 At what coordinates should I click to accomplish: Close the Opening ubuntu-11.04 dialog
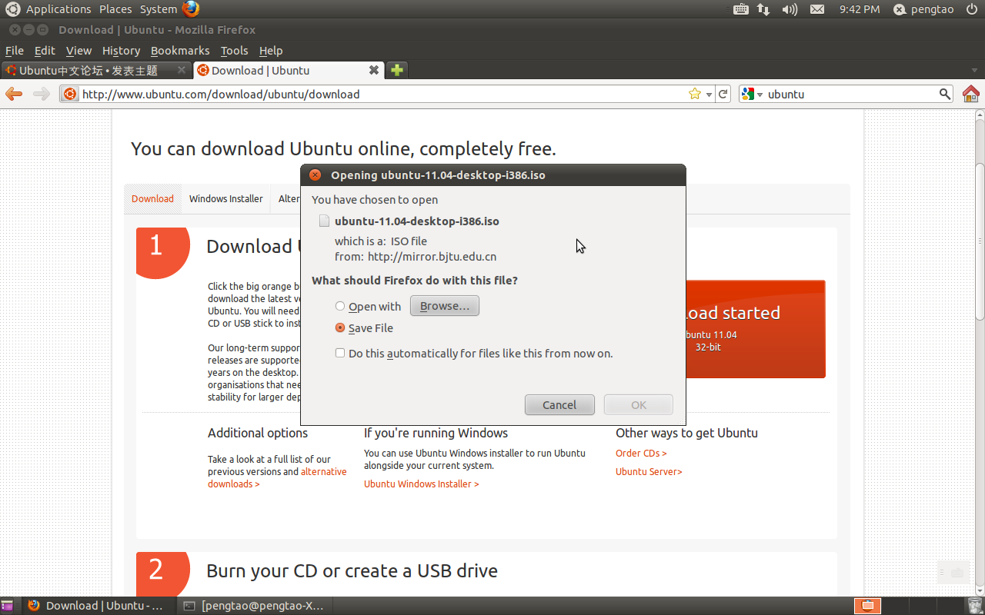315,175
